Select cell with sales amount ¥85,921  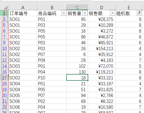102,43
